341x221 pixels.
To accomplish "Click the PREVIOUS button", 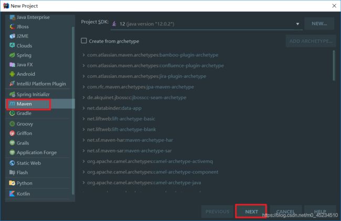I will (x=218, y=212).
